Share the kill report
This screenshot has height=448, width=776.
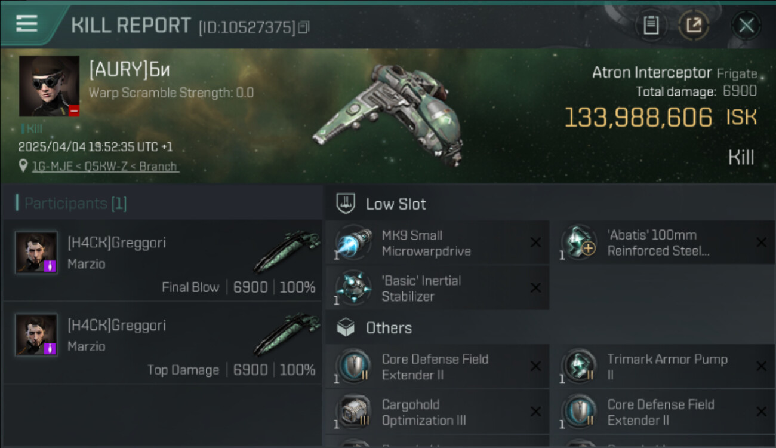point(694,25)
